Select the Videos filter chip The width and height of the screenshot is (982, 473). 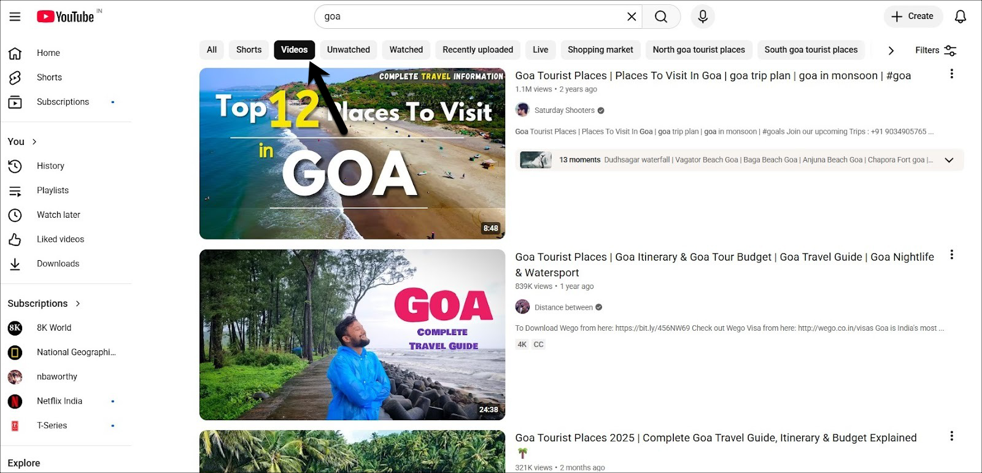click(x=294, y=50)
